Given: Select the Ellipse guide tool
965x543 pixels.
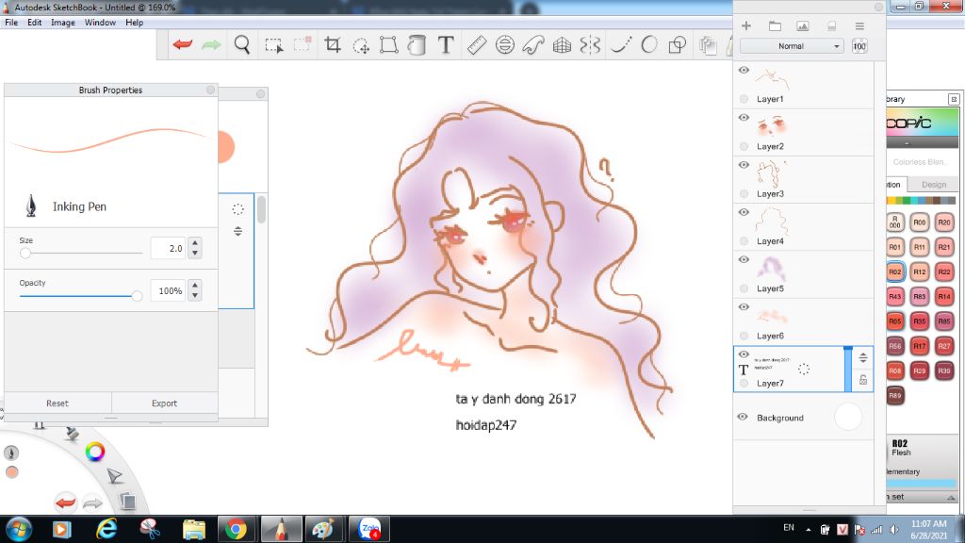Looking at the screenshot, I should coord(505,45).
